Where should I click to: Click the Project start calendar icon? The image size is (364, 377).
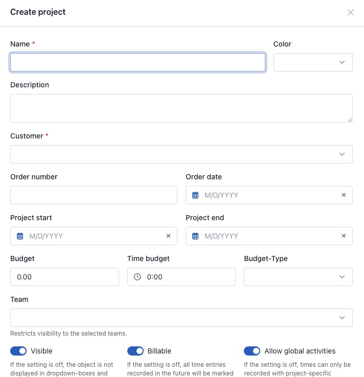pyautogui.click(x=20, y=236)
